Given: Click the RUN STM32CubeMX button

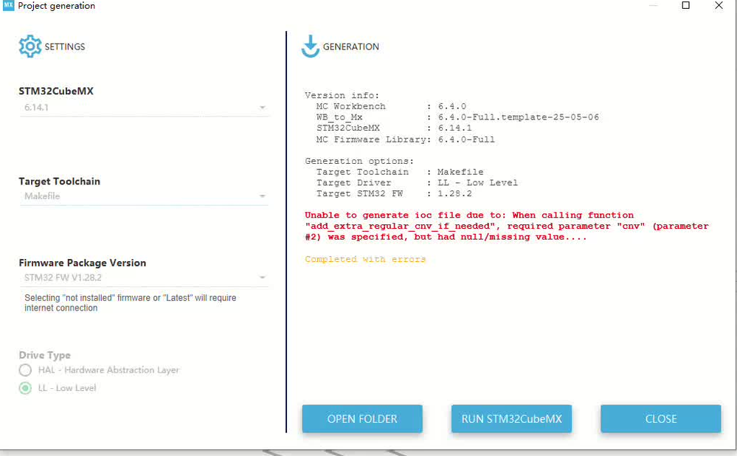Looking at the screenshot, I should (511, 418).
